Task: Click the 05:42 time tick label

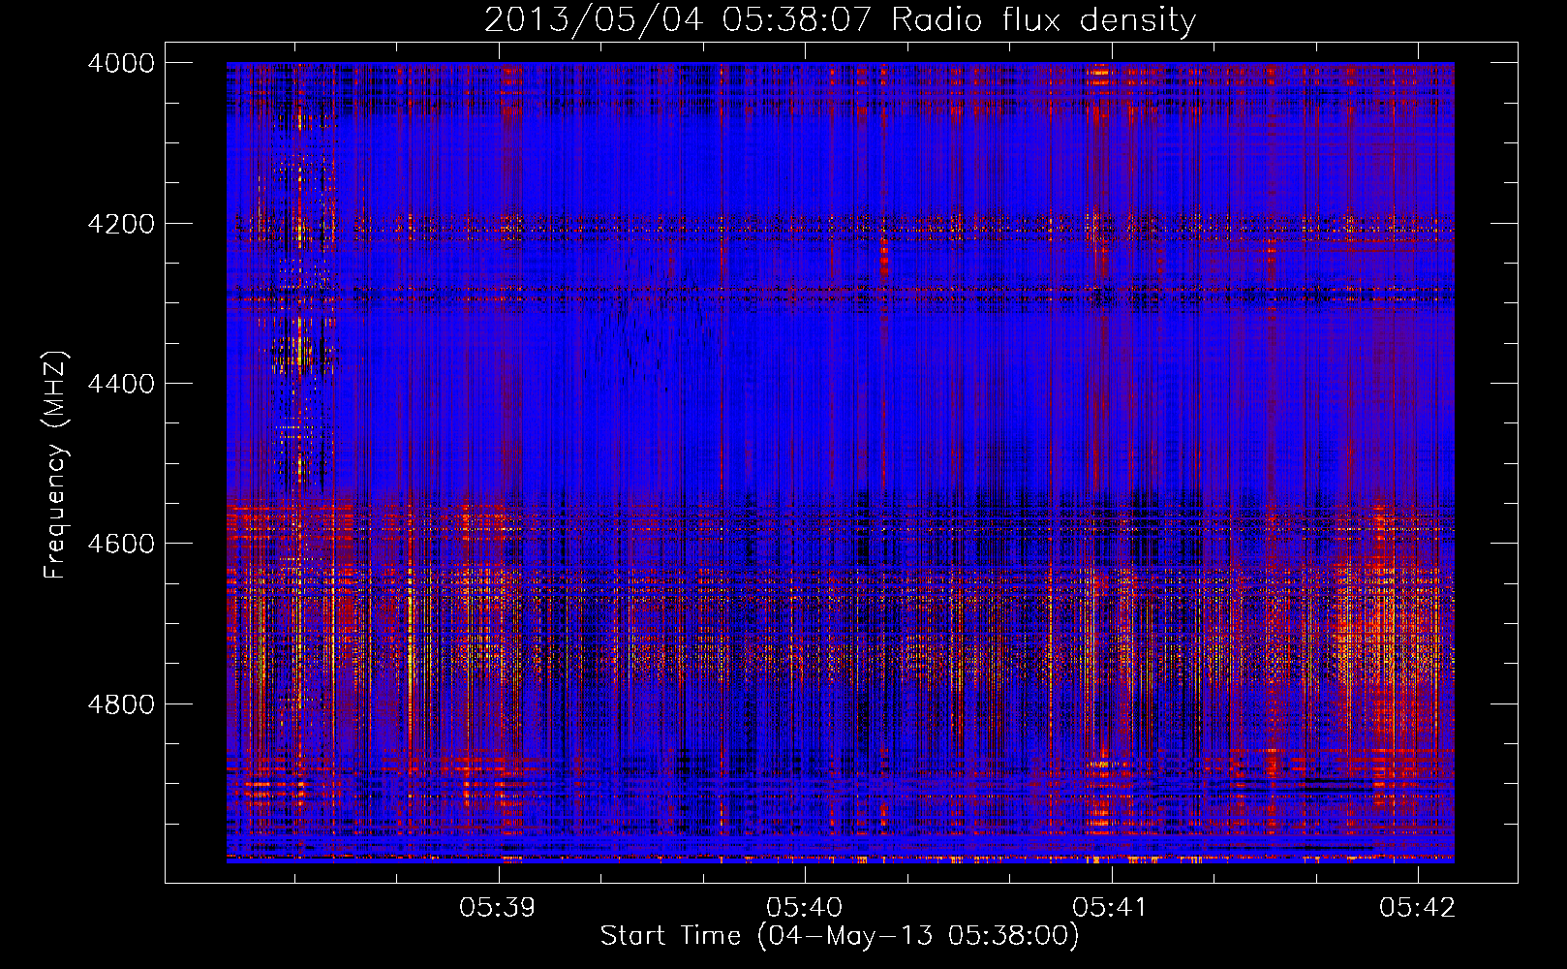Action: (x=1418, y=908)
